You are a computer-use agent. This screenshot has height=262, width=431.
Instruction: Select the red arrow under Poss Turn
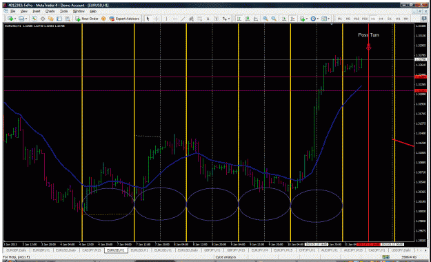[x=369, y=47]
